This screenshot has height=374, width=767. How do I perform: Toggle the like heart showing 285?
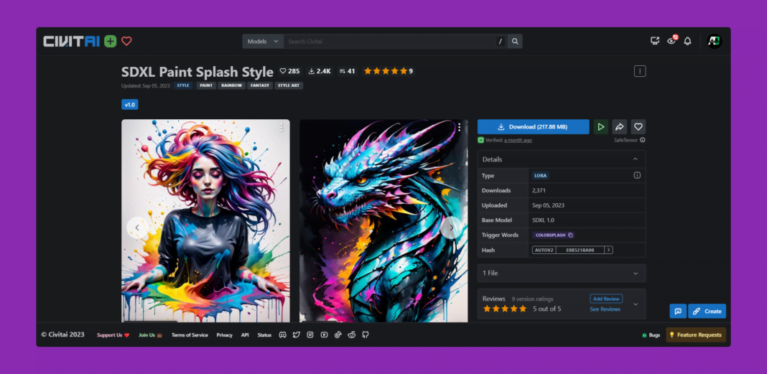click(x=289, y=71)
